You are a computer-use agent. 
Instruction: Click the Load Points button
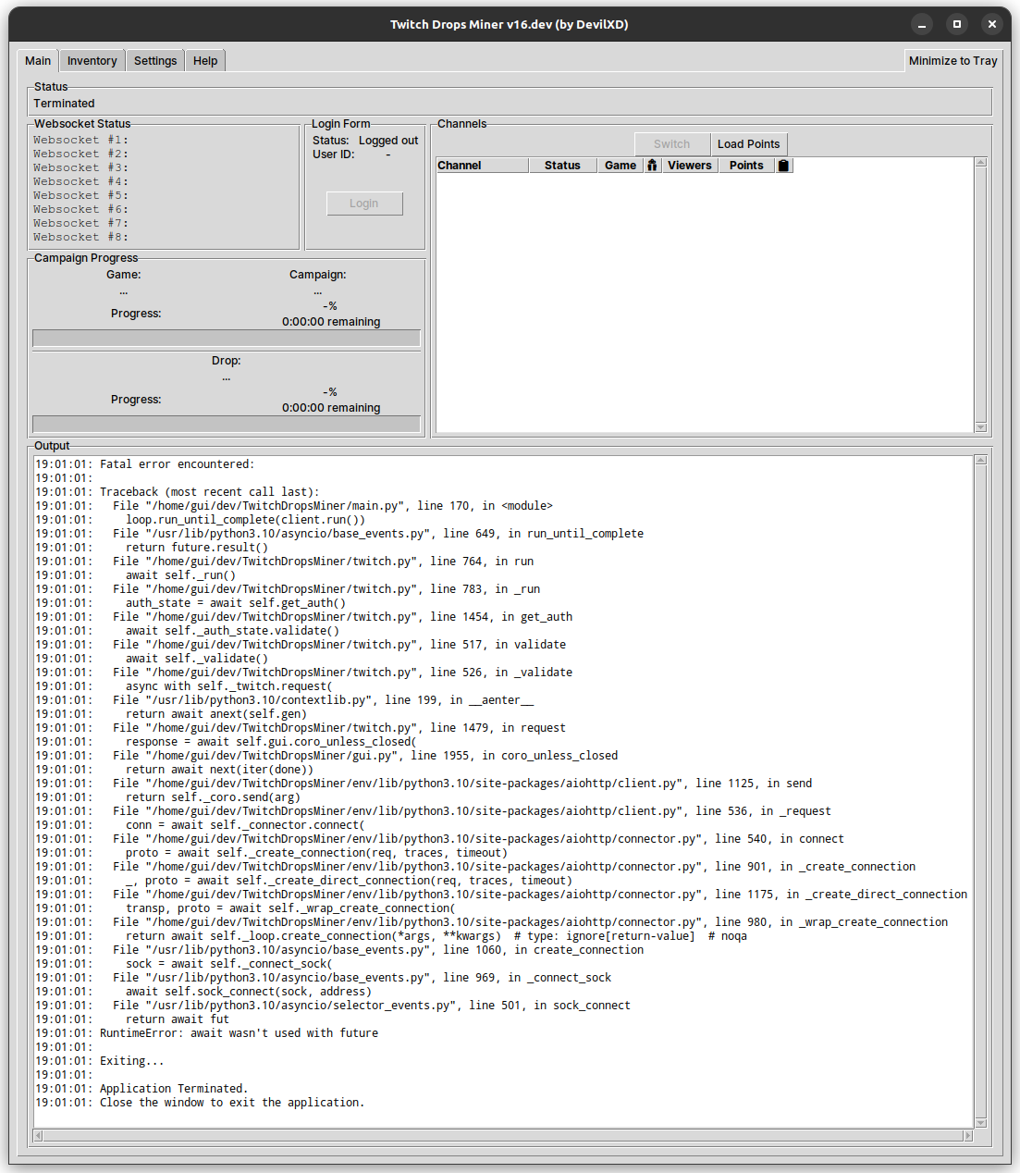(x=749, y=144)
